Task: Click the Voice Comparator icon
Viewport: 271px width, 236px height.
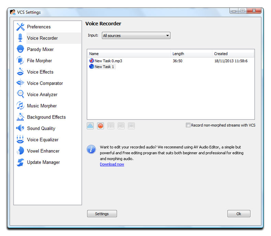Action: click(20, 83)
